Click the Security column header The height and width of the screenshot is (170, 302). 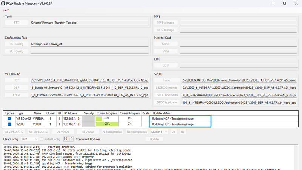pyautogui.click(x=89, y=113)
